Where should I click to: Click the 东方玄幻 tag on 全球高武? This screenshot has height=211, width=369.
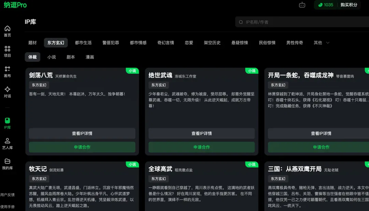(x=159, y=179)
